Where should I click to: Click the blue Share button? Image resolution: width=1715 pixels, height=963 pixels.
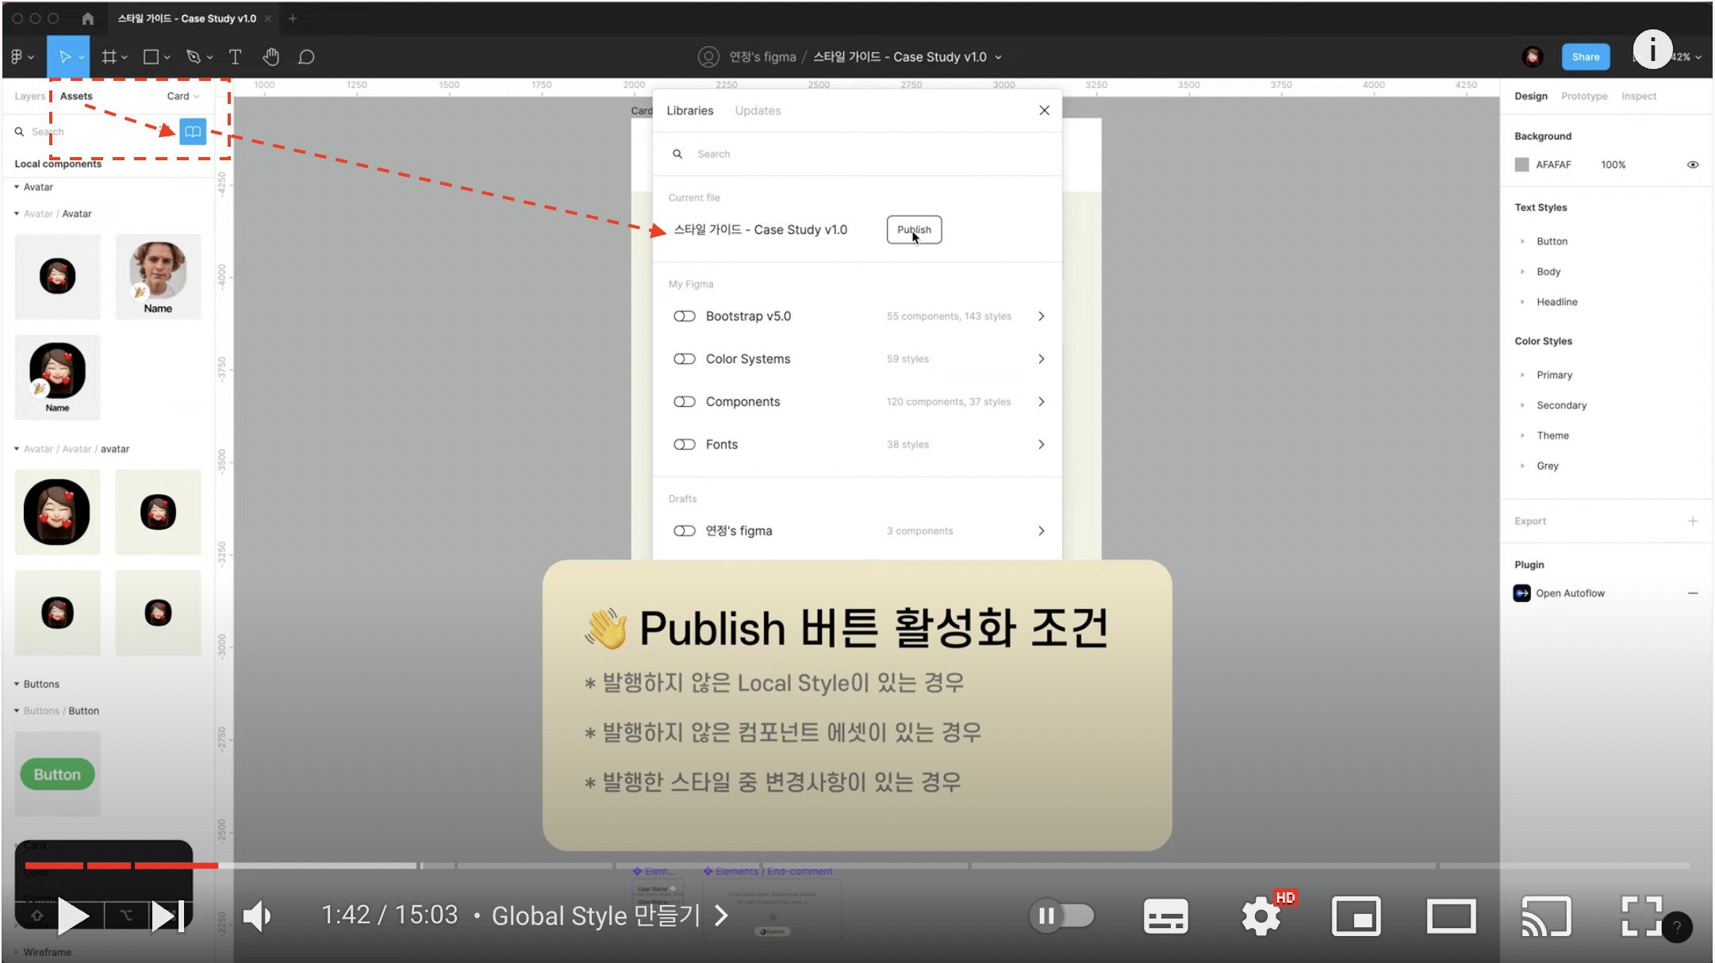point(1586,56)
